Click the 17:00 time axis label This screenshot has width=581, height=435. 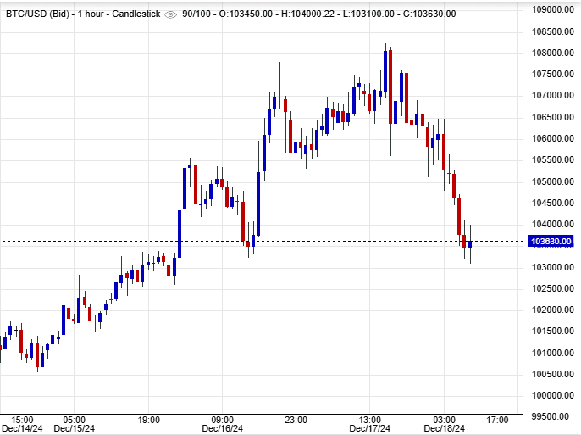pos(497,419)
